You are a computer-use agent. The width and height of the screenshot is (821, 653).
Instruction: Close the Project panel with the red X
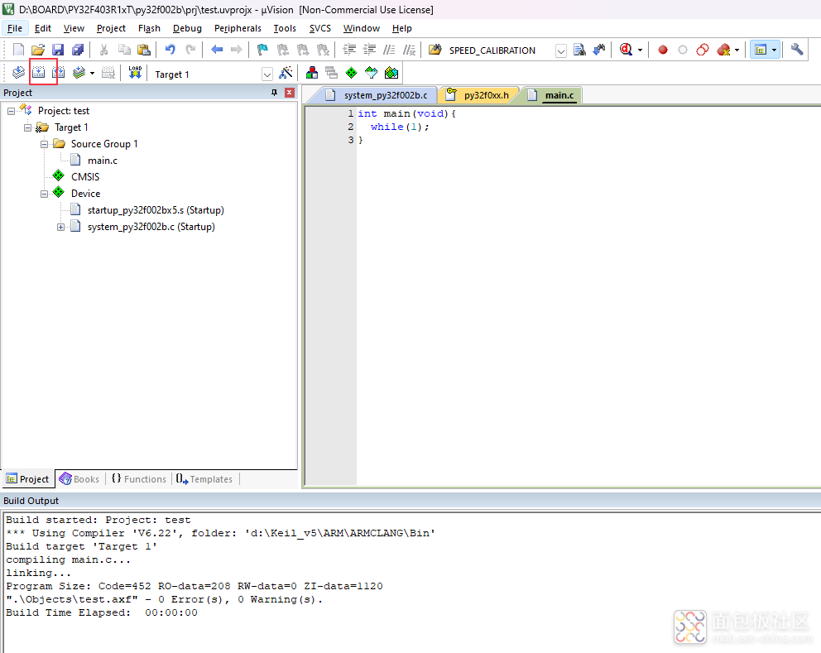(x=289, y=93)
